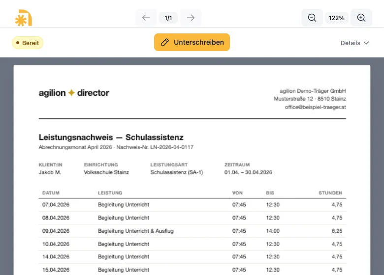The width and height of the screenshot is (384, 275).
Task: Click the Bereit status badge
Action: 28,43
